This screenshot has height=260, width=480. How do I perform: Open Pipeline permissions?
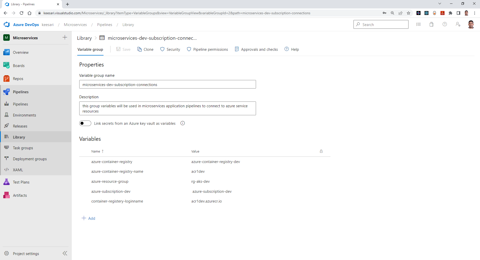(207, 49)
